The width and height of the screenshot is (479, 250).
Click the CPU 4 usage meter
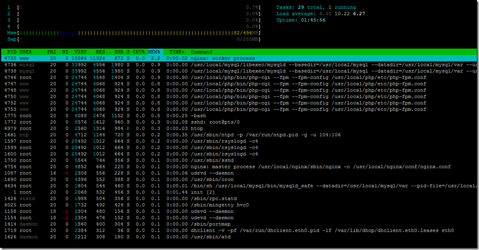[134, 26]
